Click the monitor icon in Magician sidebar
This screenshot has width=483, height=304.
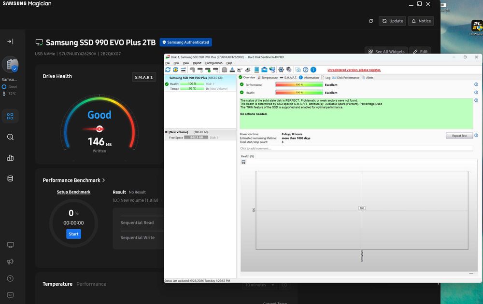pyautogui.click(x=10, y=245)
